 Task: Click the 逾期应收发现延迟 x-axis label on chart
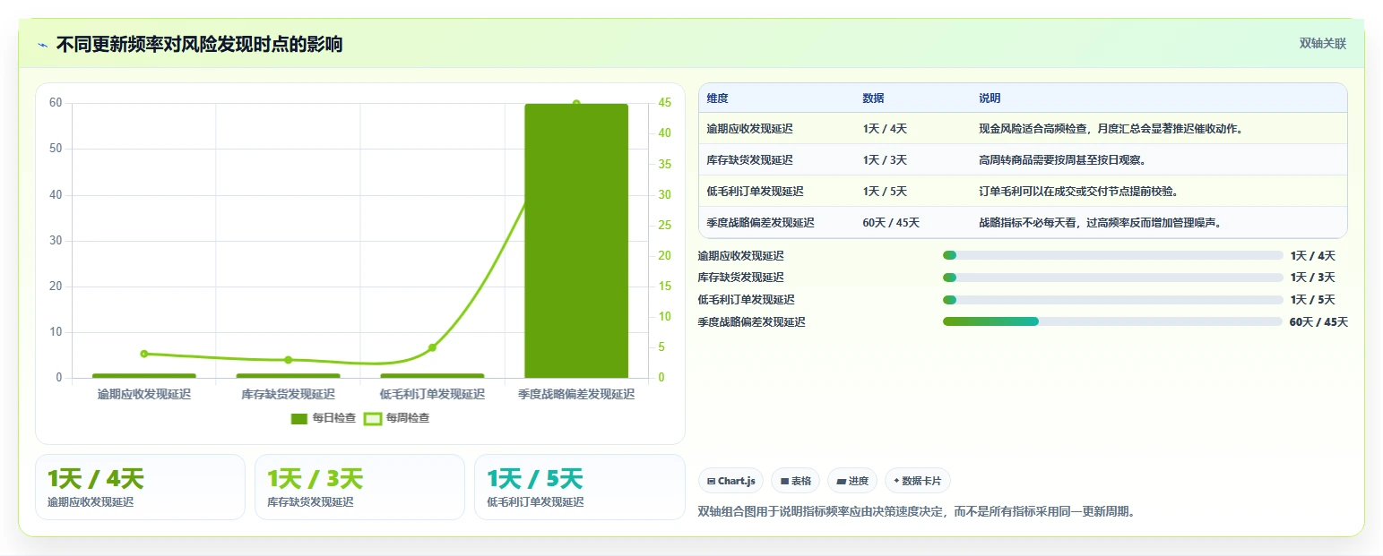[x=144, y=394]
